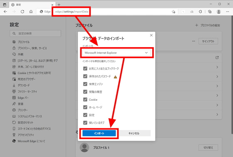Screen dimensions: 233x157
Task: Click the プロファイル 1 avatar picture
Action: (x=84, y=147)
